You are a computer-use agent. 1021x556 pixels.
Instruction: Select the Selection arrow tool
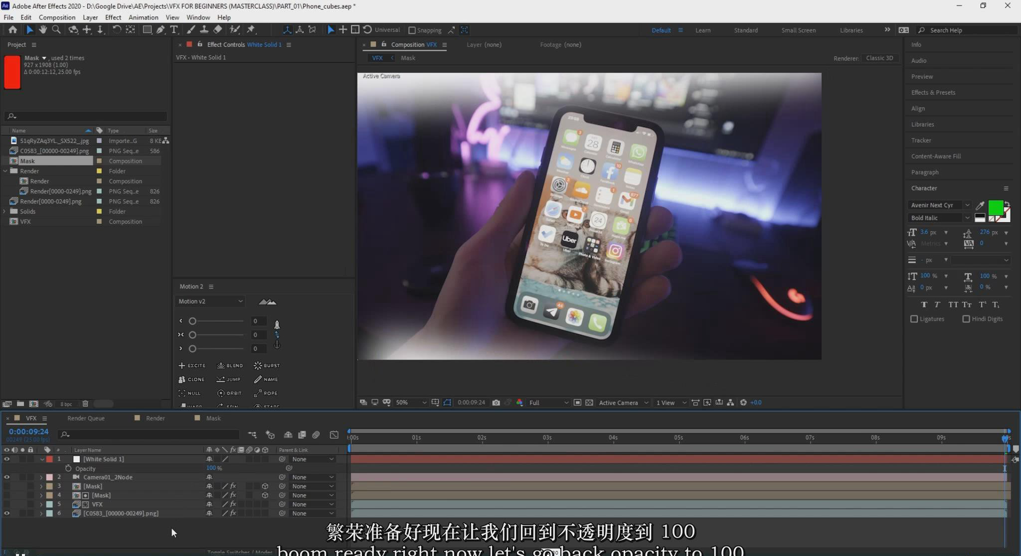(29, 30)
